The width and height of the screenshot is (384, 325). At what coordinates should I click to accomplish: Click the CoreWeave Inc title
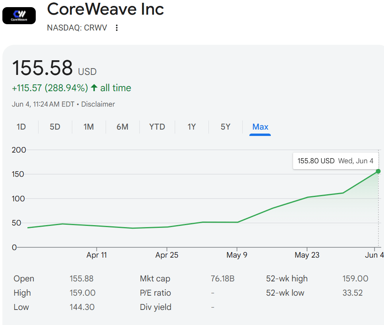[x=105, y=9]
